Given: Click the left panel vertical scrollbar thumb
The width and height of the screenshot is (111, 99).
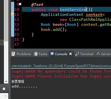Looking at the screenshot, I should [x=6, y=21].
